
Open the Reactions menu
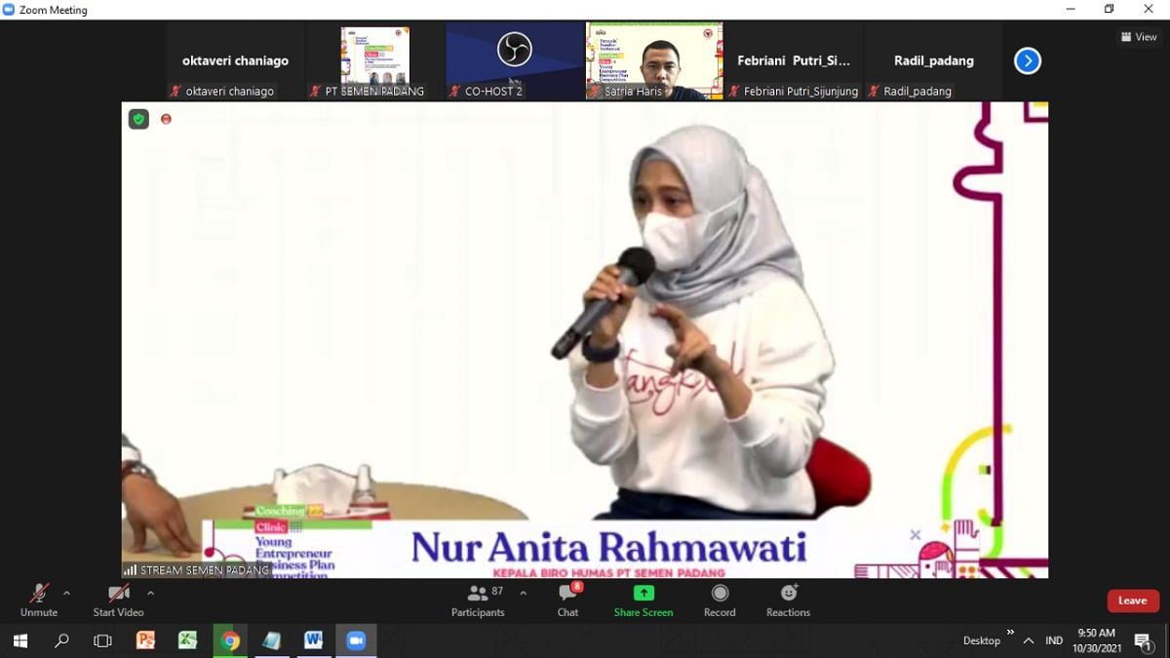coord(788,593)
